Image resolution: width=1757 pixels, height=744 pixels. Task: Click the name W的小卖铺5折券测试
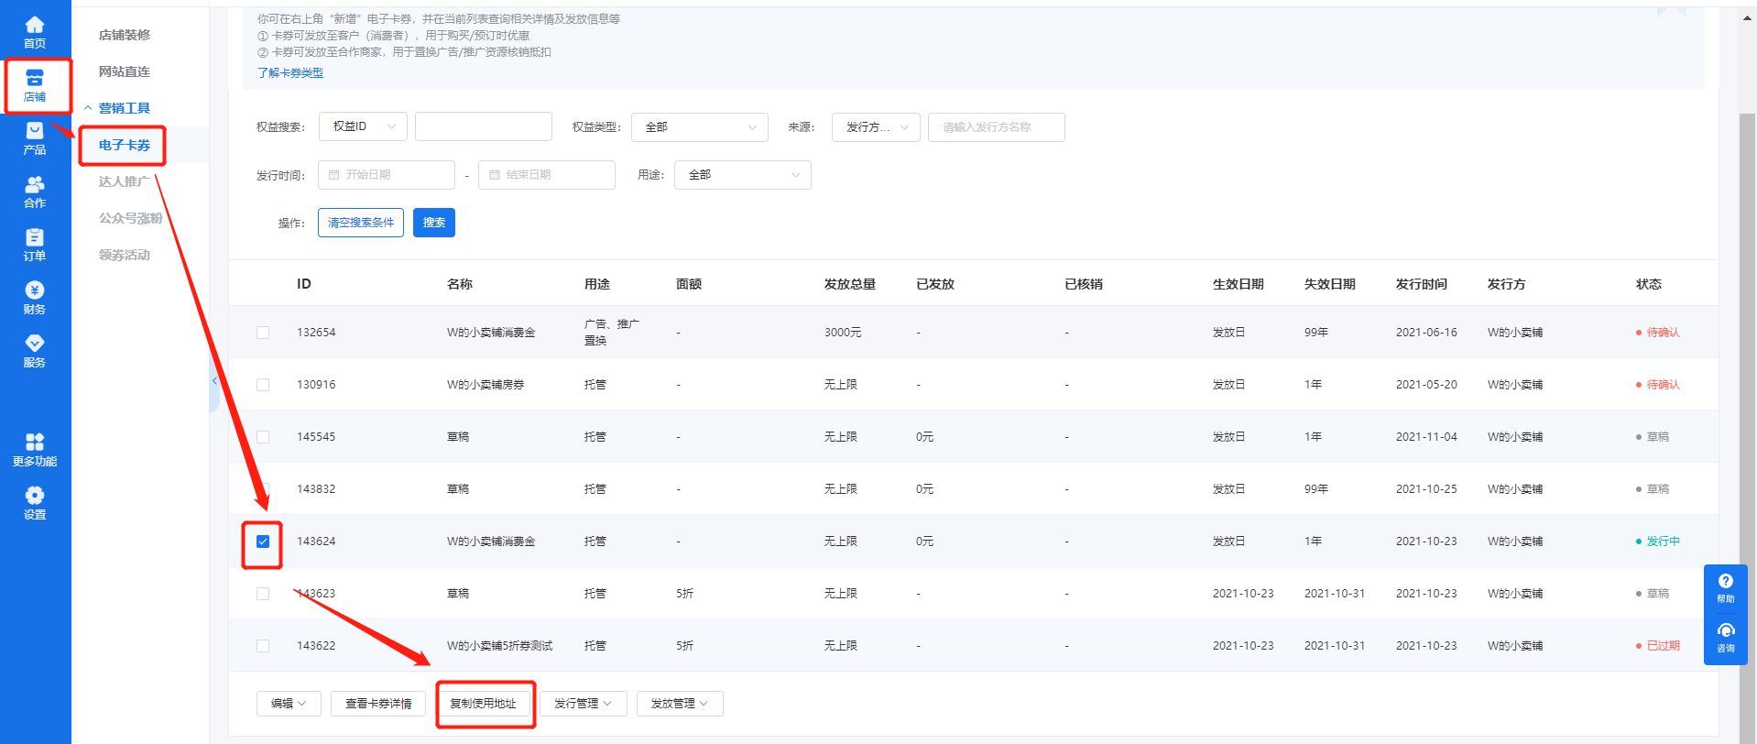coord(500,646)
